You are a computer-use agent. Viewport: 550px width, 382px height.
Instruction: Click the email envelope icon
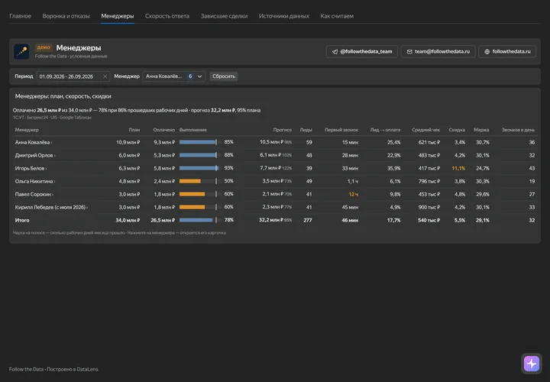[409, 51]
